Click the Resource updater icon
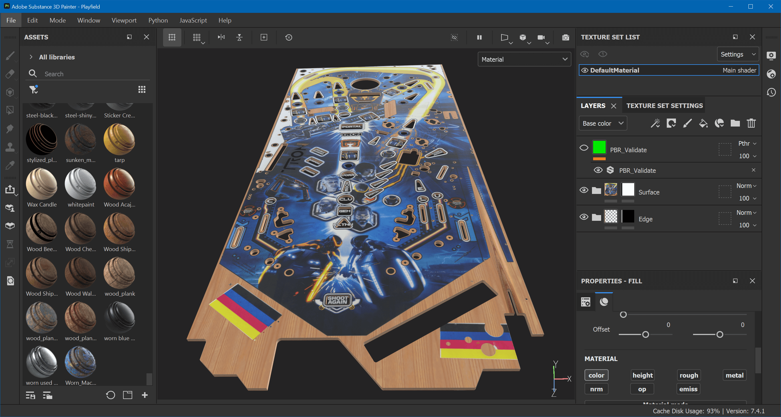 (10, 281)
